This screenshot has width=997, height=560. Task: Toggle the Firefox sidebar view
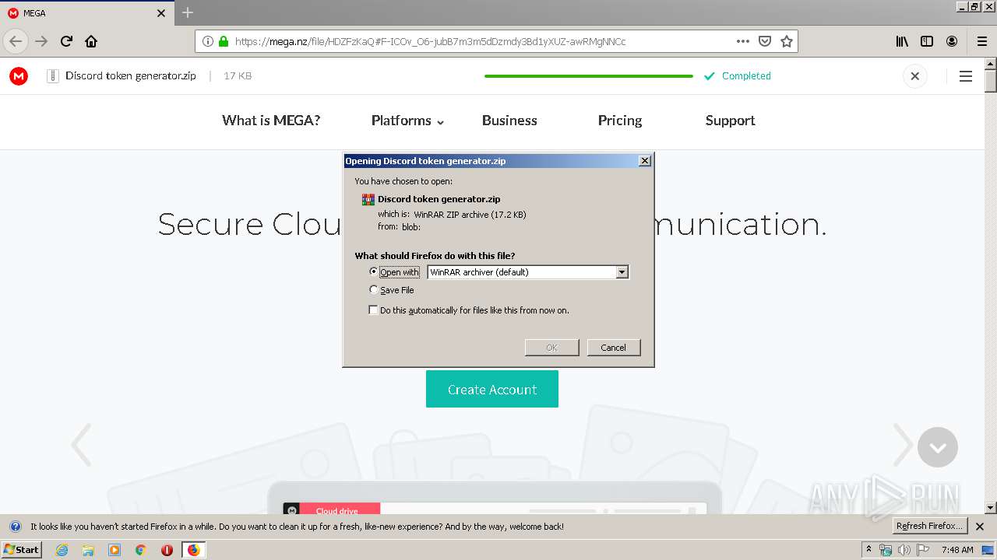coord(927,41)
